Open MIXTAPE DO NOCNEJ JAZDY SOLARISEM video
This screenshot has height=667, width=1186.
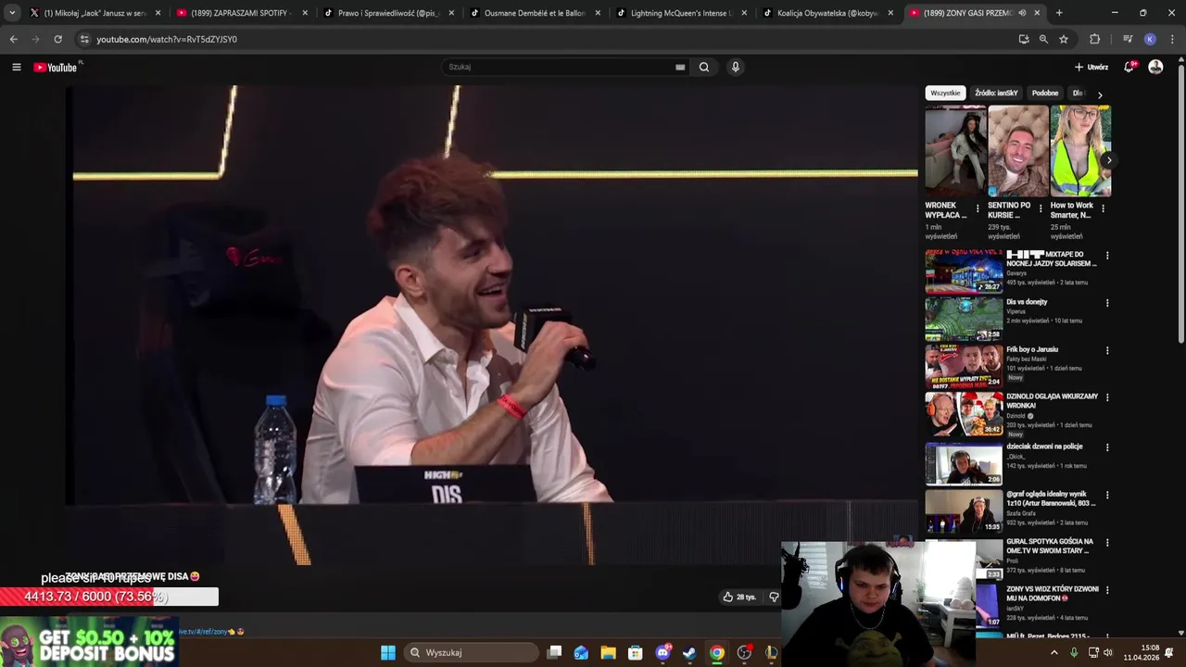(x=1052, y=258)
